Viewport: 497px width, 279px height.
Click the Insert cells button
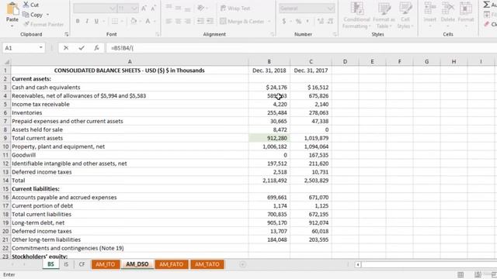(429, 14)
